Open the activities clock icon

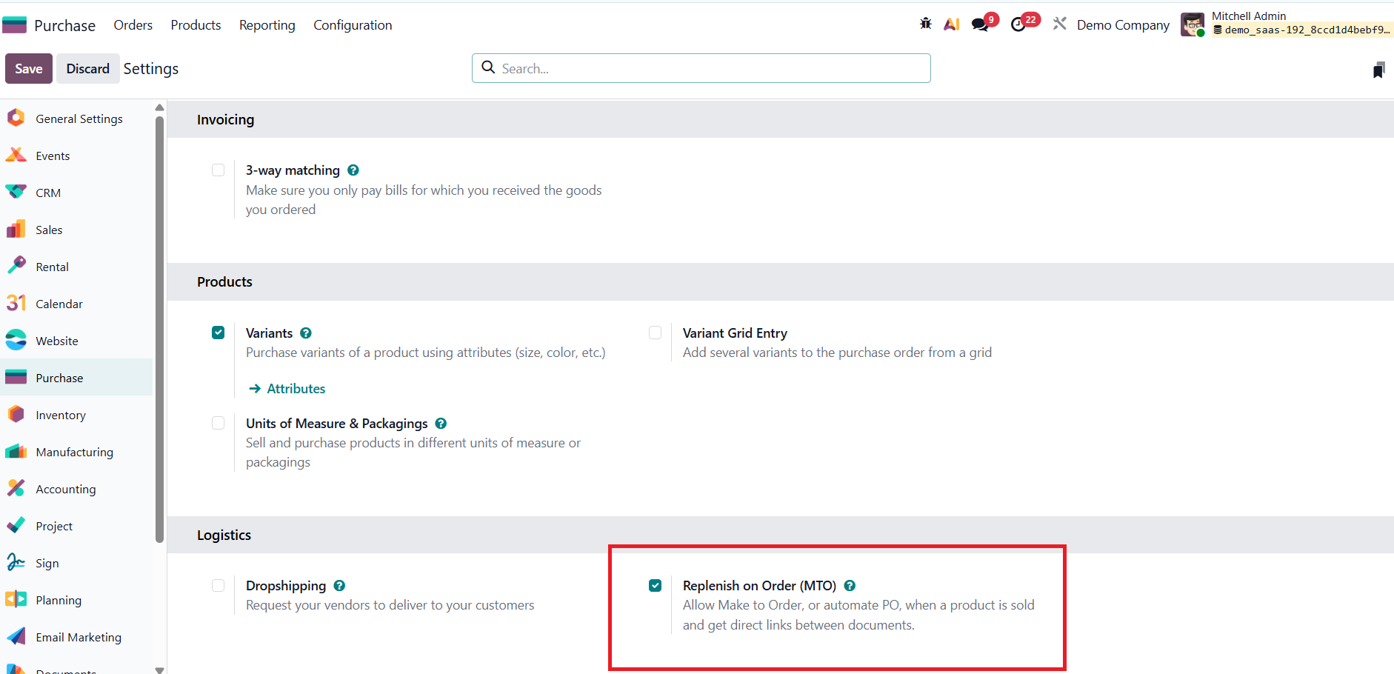pos(1018,24)
